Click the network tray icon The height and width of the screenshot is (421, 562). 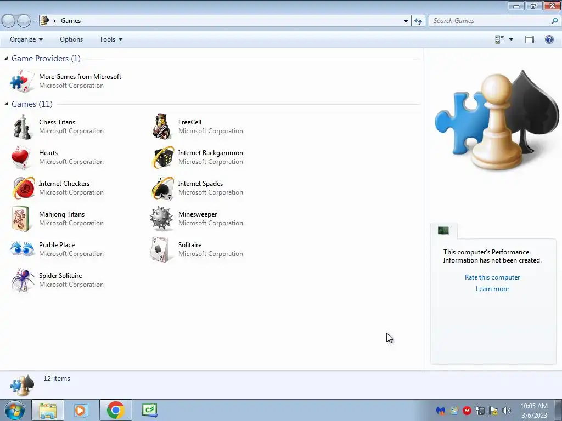[x=480, y=411]
